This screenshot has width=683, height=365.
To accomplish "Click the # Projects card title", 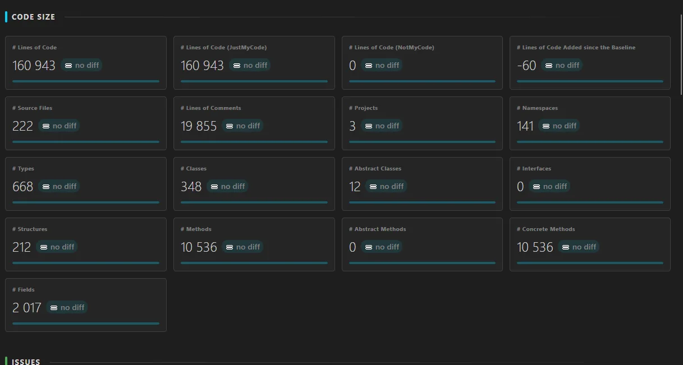I will (x=363, y=108).
